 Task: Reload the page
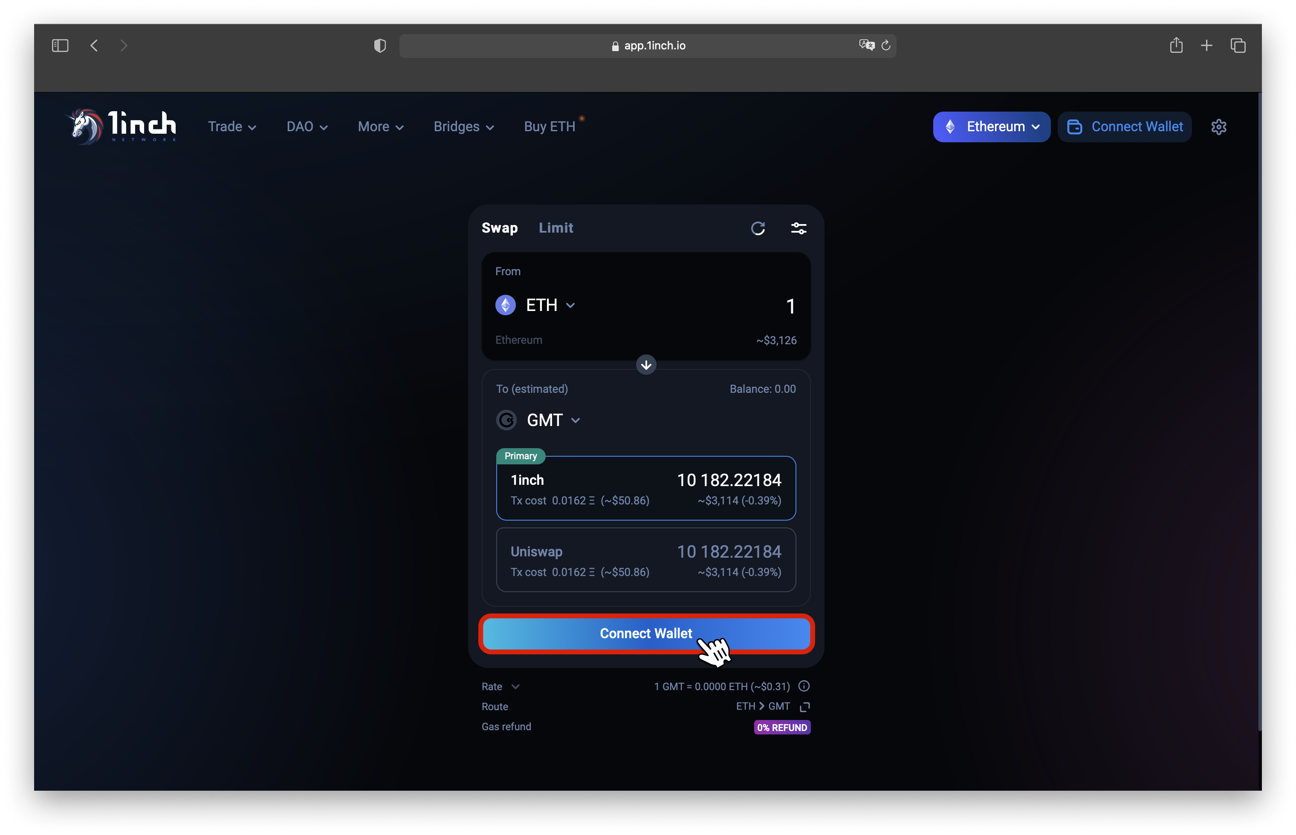(886, 46)
